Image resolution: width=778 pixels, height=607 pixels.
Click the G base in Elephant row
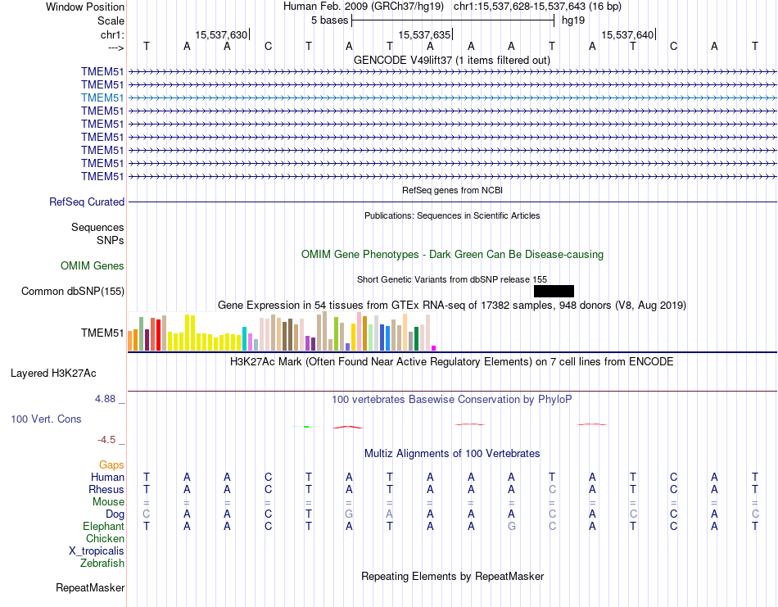[512, 526]
